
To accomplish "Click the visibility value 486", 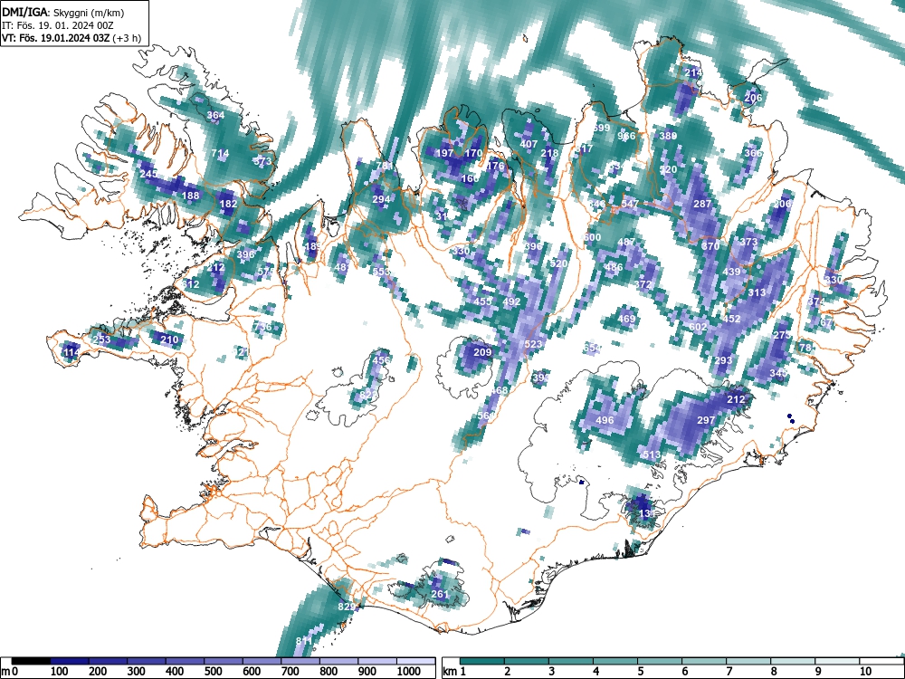I will tap(614, 267).
